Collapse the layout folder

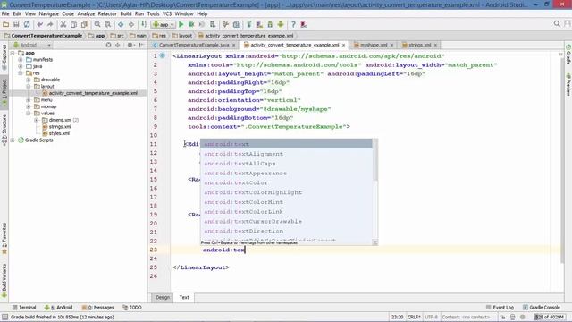(29, 87)
